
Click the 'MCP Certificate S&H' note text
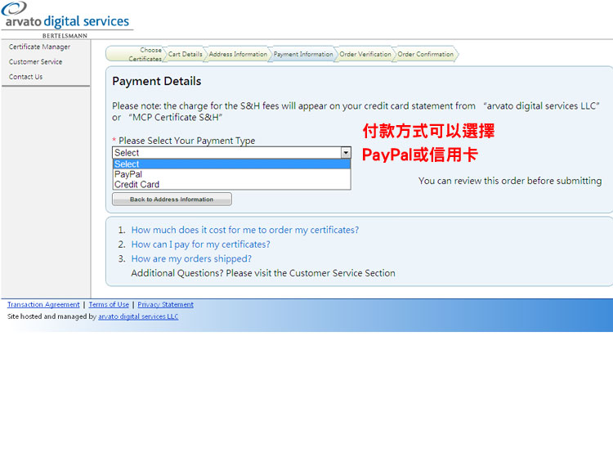coord(176,118)
